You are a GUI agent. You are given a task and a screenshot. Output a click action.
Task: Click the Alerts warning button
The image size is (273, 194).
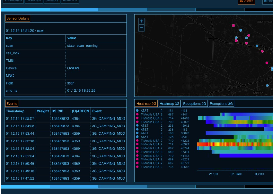[x=246, y=1]
